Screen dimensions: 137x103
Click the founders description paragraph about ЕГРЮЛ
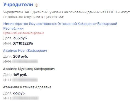click(67, 14)
